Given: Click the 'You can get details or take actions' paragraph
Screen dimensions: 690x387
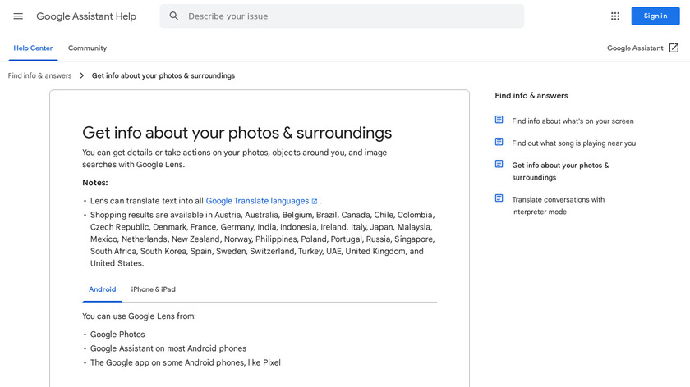Looking at the screenshot, I should click(235, 158).
